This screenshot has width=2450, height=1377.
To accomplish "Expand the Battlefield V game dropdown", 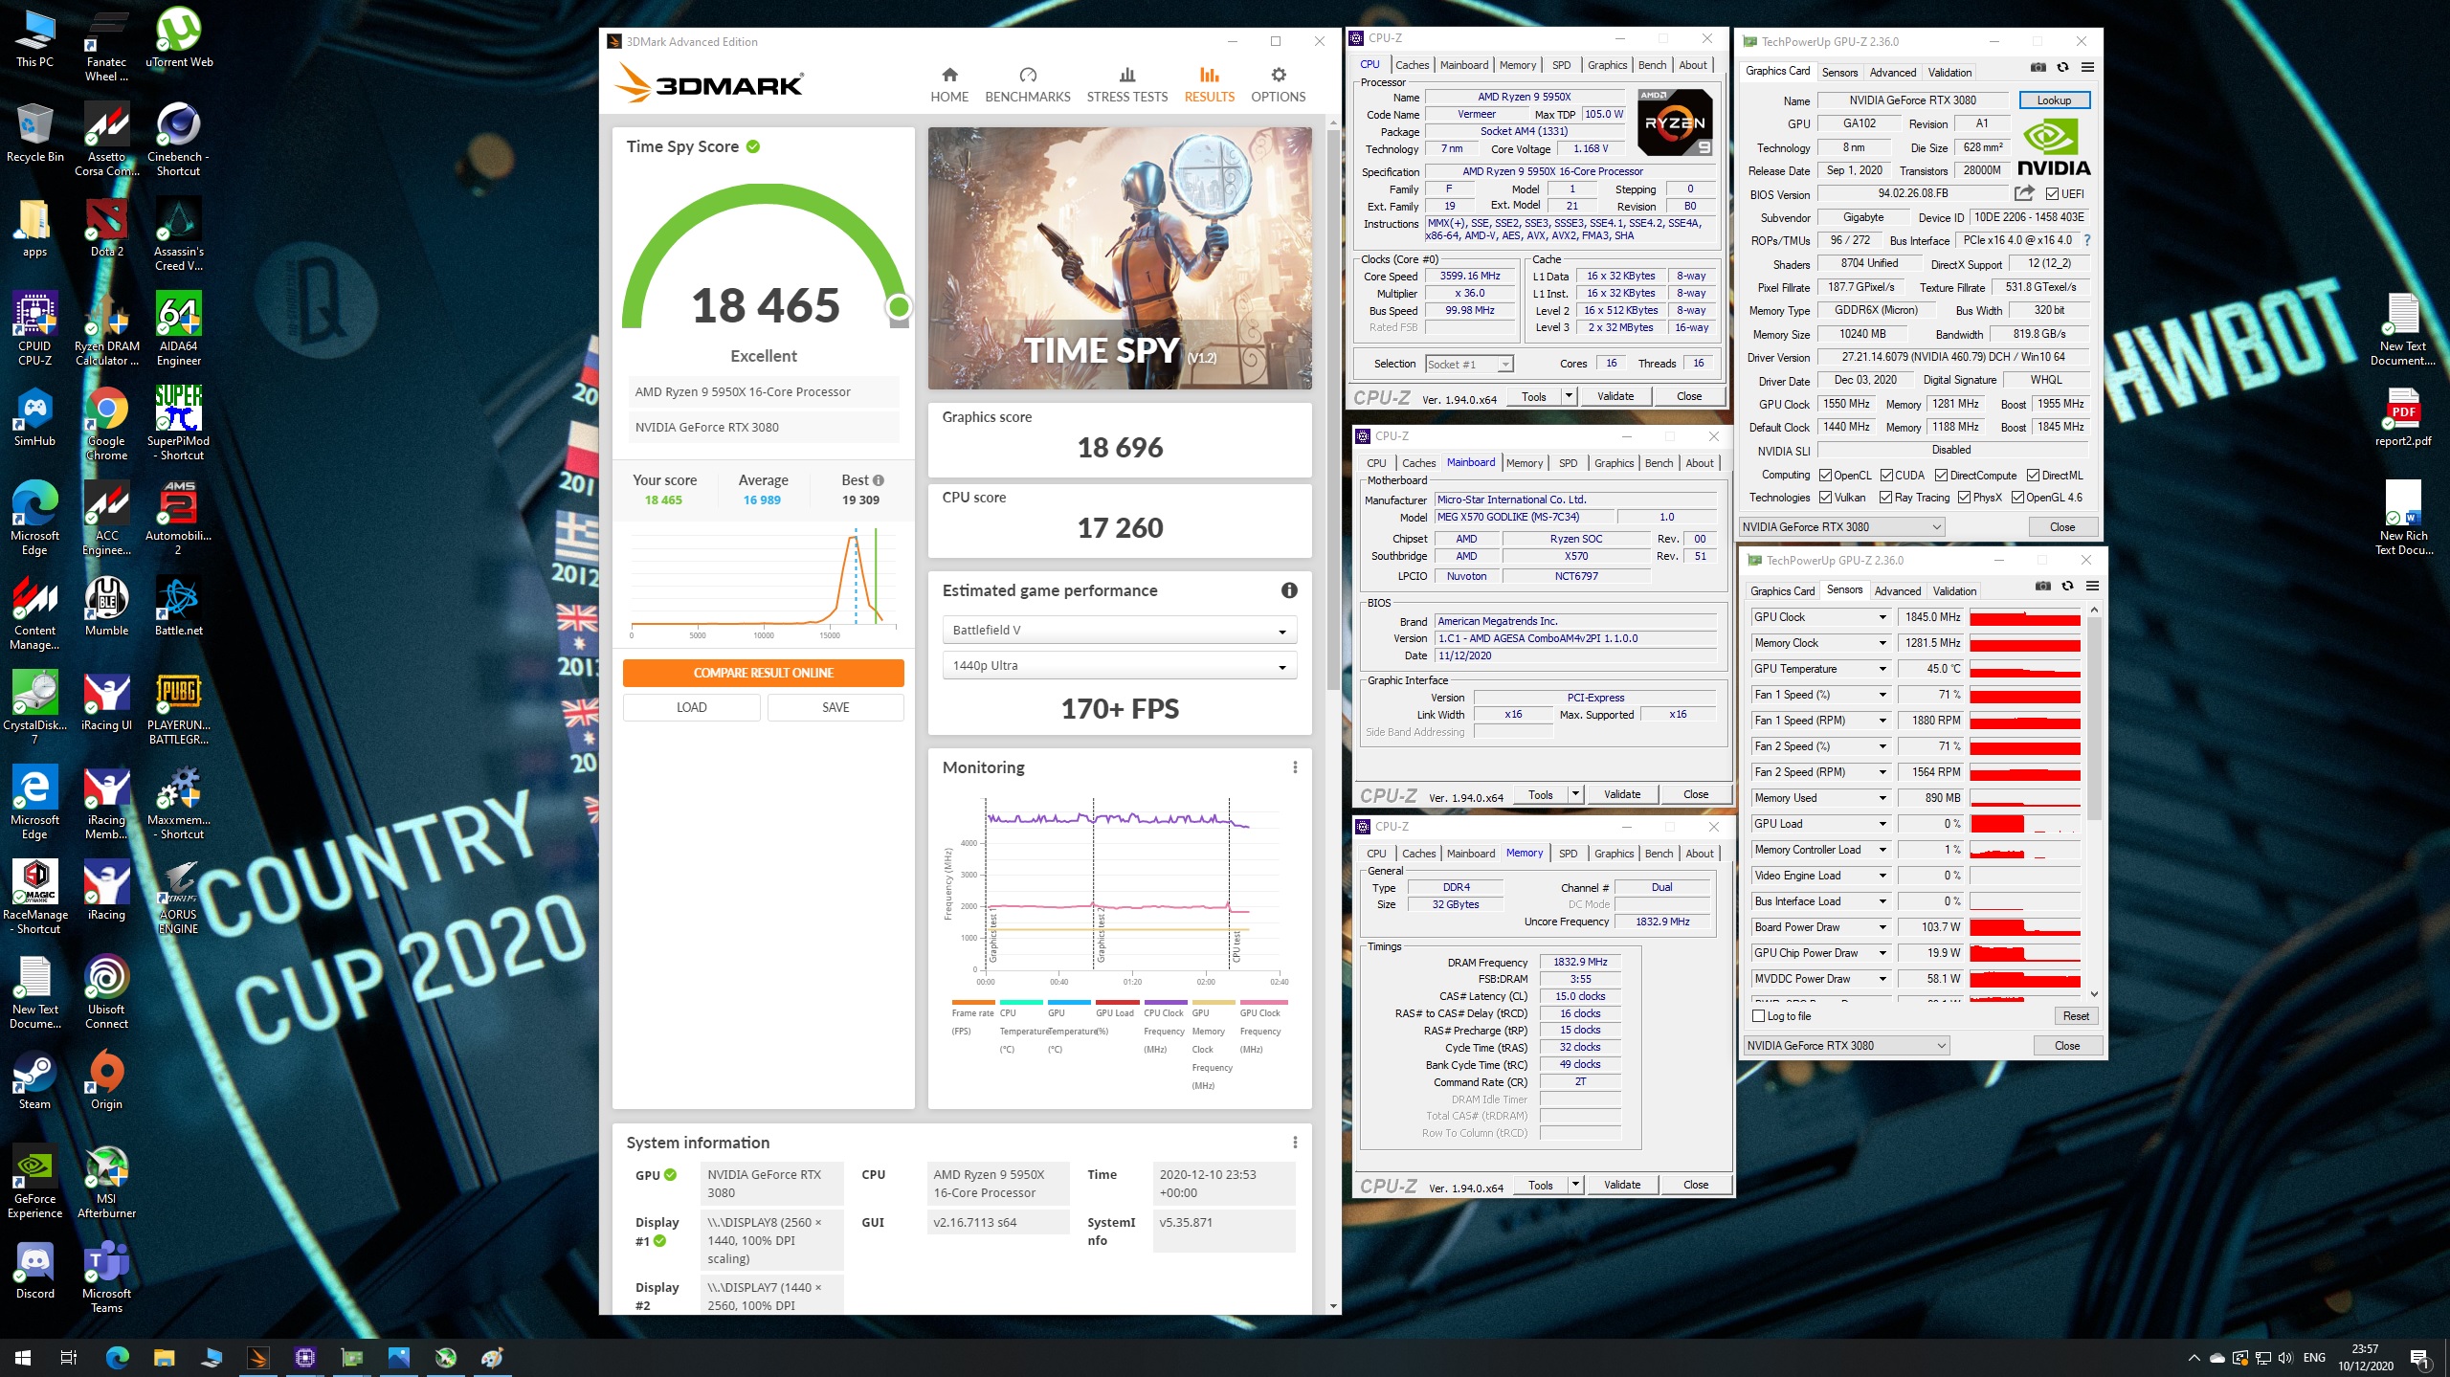I will [1119, 631].
